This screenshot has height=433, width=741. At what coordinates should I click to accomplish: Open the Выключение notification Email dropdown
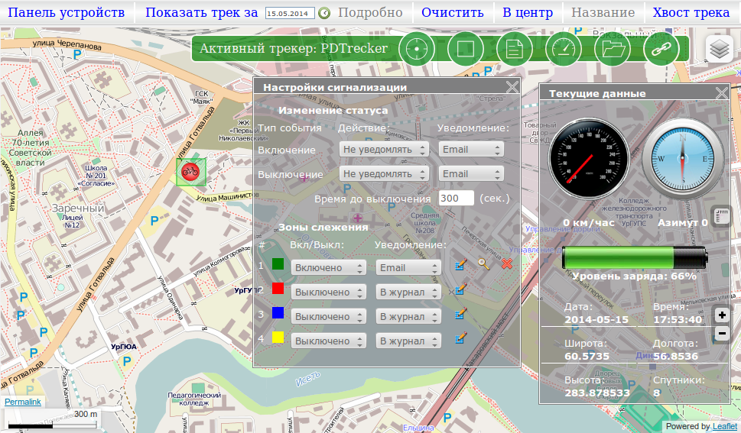(x=471, y=174)
